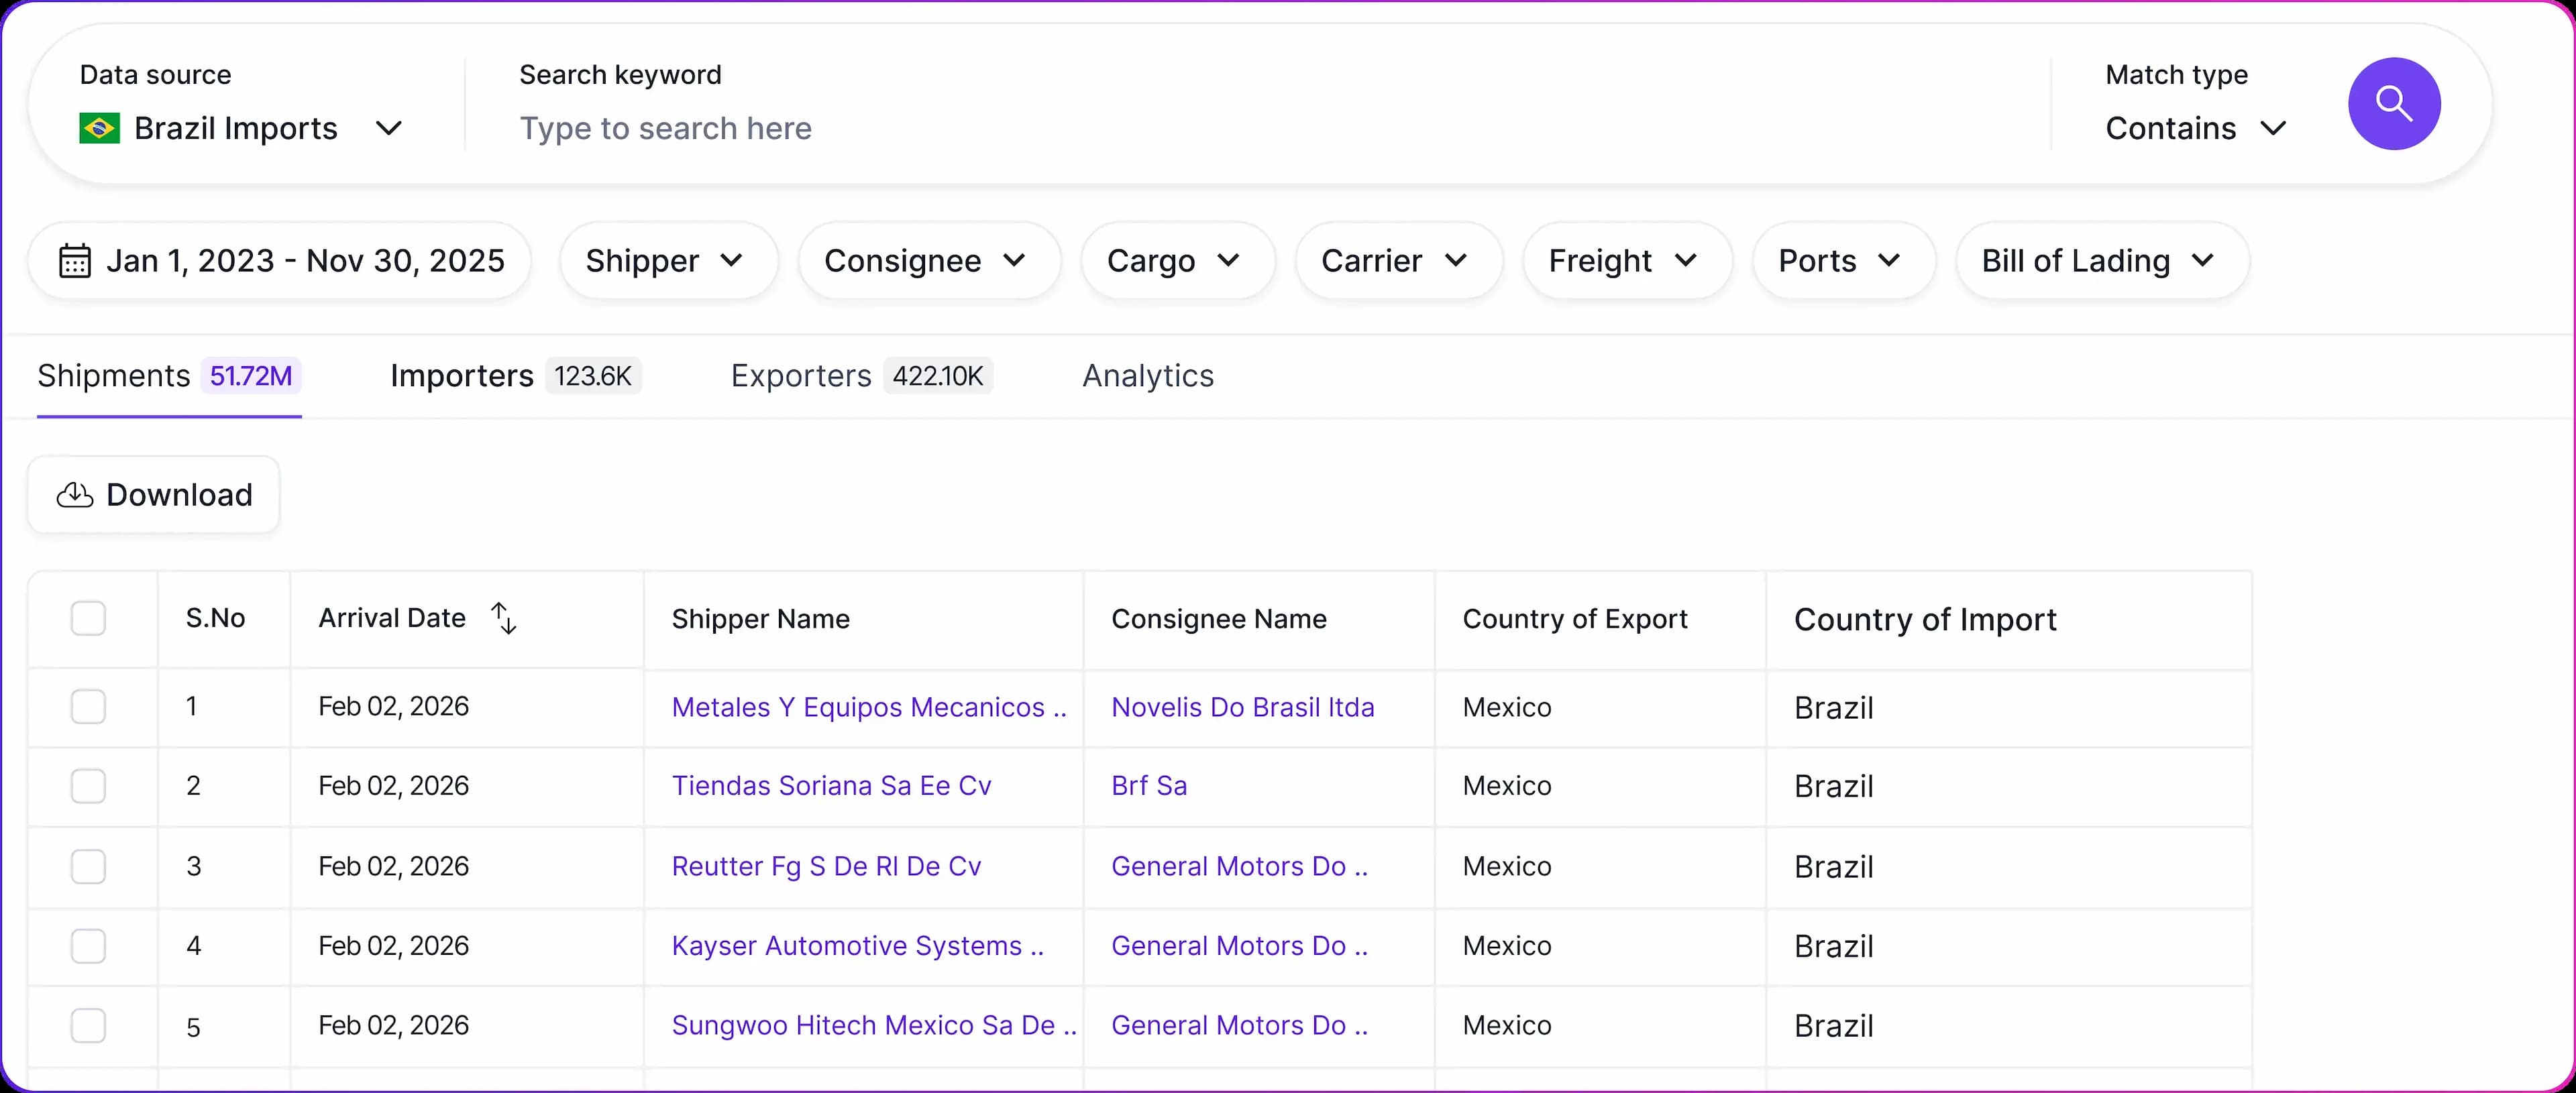Select the row 3 checkbox
This screenshot has width=2576, height=1093.
coord(88,866)
